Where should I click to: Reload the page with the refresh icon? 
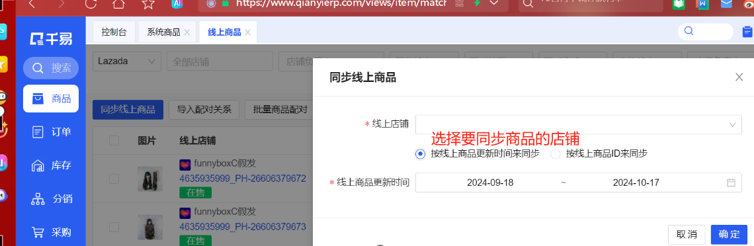pos(91,4)
